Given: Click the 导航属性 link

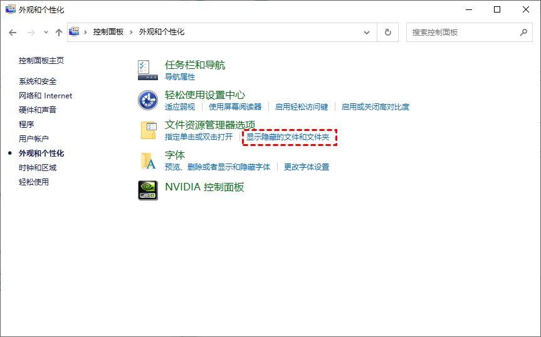Looking at the screenshot, I should (180, 76).
